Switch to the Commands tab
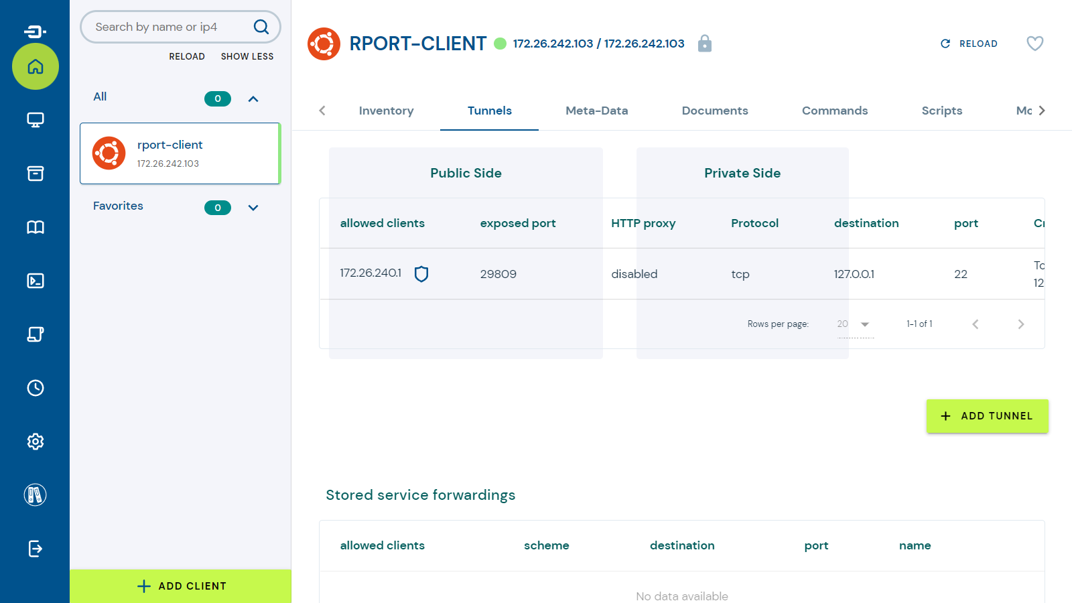Image resolution: width=1072 pixels, height=603 pixels. (x=834, y=111)
